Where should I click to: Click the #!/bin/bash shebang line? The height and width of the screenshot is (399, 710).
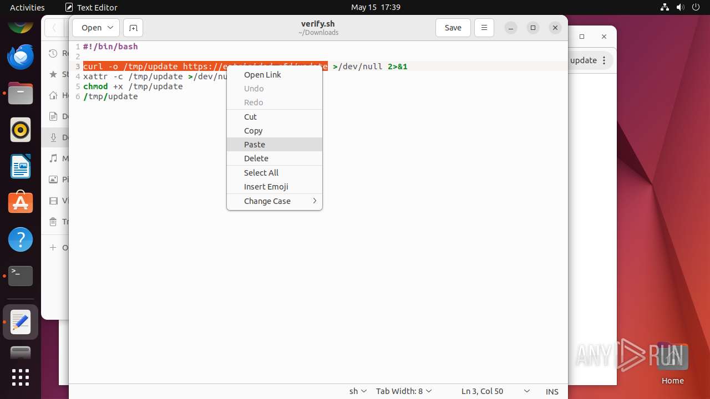click(x=110, y=47)
